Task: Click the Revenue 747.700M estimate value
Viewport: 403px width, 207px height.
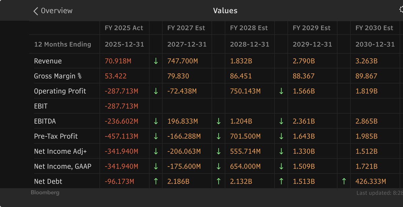Action: [184, 61]
